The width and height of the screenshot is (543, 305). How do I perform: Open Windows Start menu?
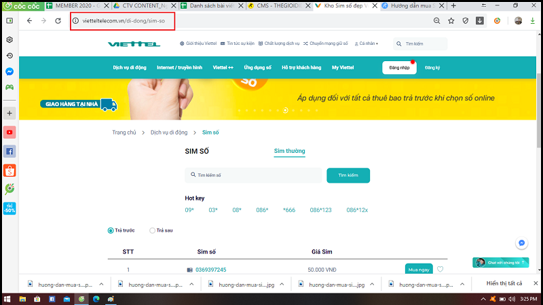pos(7,299)
